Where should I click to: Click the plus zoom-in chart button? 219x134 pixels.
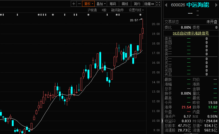[74, 4]
